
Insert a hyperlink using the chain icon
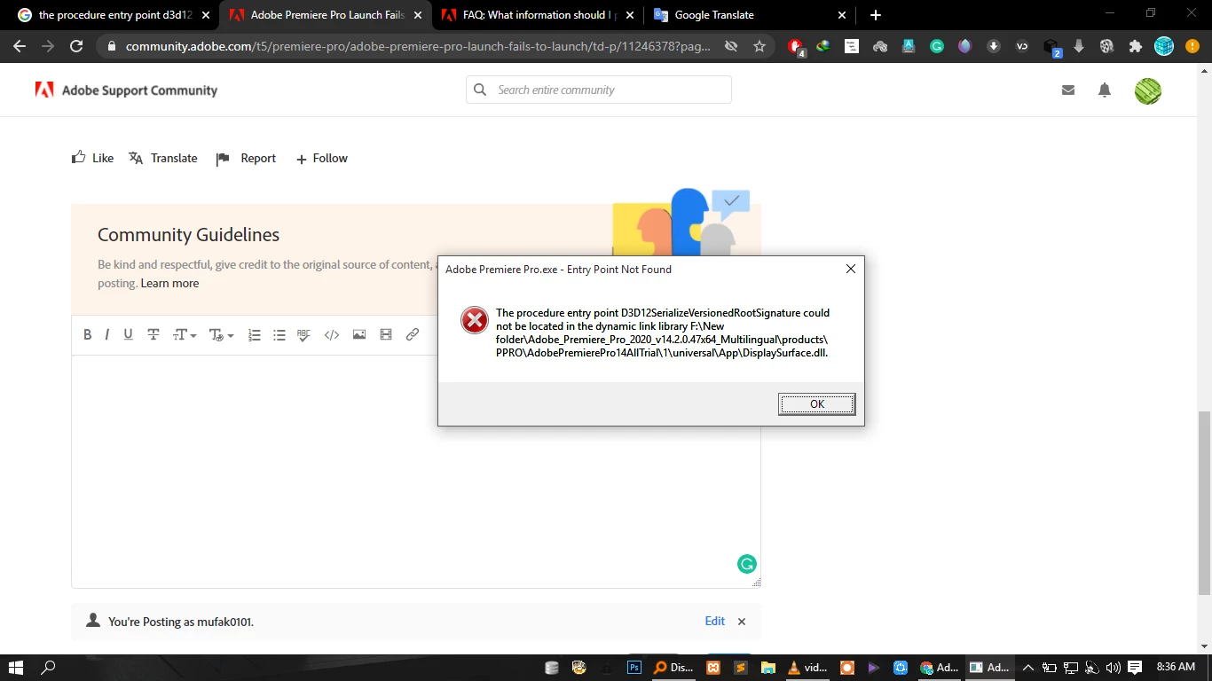click(413, 334)
